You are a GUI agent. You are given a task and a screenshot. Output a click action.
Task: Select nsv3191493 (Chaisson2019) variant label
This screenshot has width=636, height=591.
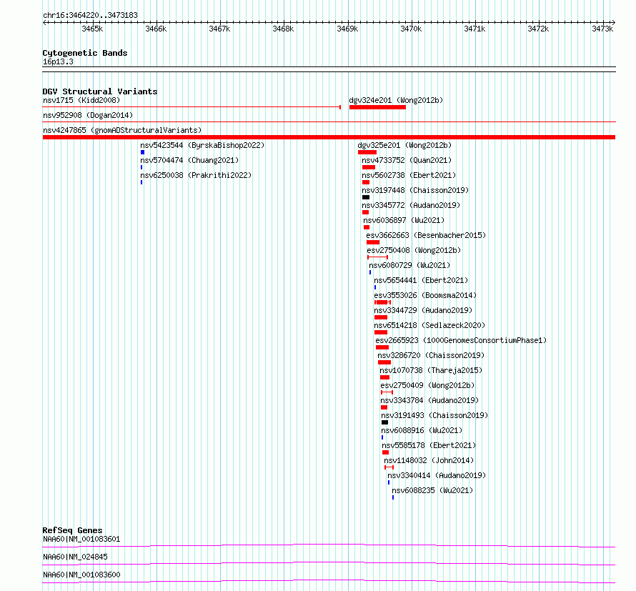(x=434, y=415)
